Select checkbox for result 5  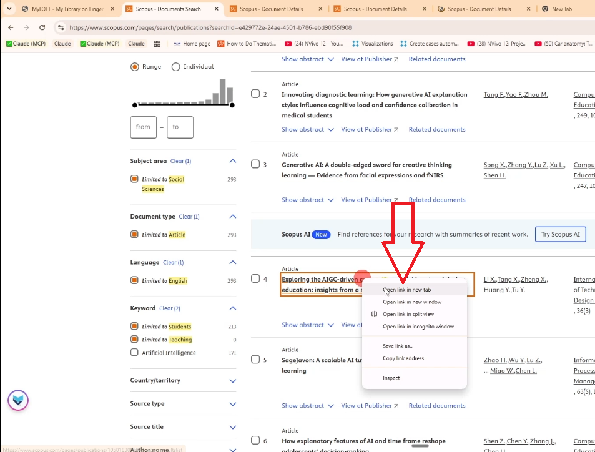pyautogui.click(x=255, y=360)
